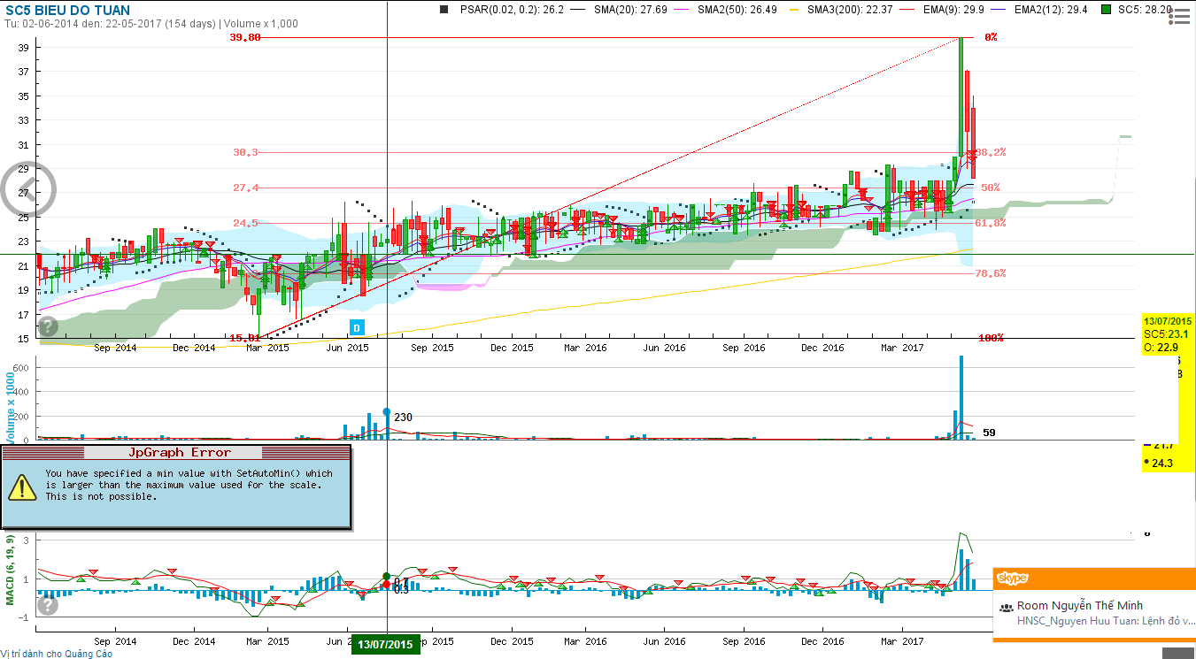Click the 30.3 Fibonacci price label
Image resolution: width=1196 pixels, height=659 pixels.
[x=246, y=152]
